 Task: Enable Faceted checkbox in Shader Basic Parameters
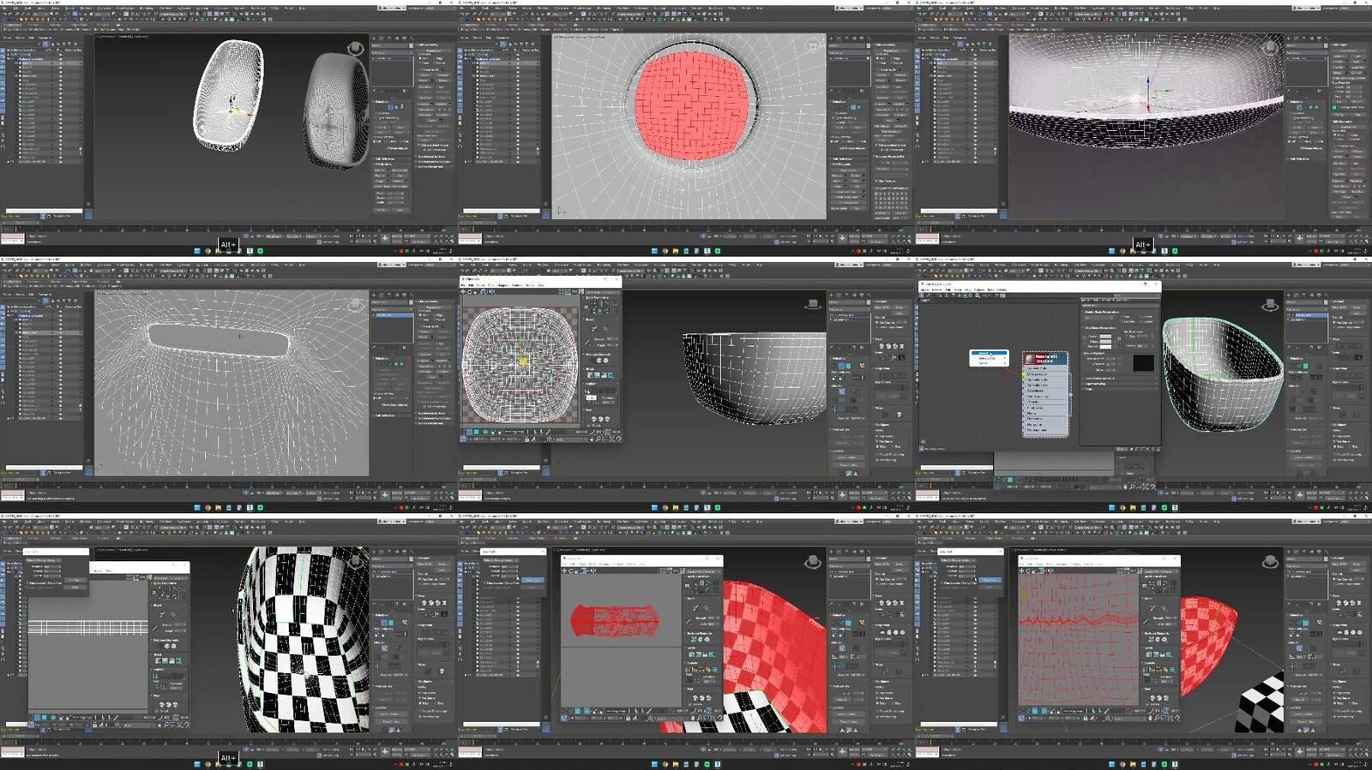(1141, 320)
